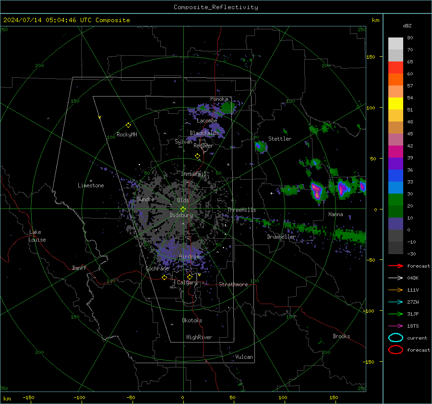Select the red 65–60 dBZ color swatch
Screen dimensions: 432x404
[x=396, y=68]
